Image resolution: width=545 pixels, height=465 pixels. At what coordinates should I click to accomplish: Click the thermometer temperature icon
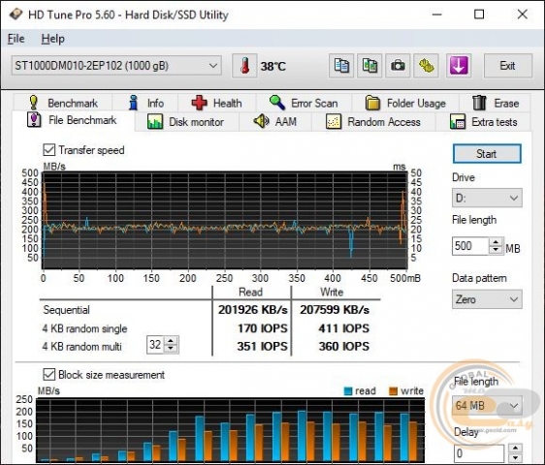click(x=244, y=66)
